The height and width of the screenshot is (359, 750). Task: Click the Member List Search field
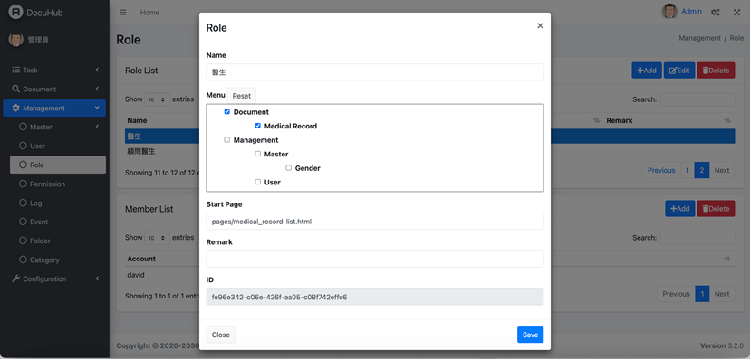pos(697,237)
